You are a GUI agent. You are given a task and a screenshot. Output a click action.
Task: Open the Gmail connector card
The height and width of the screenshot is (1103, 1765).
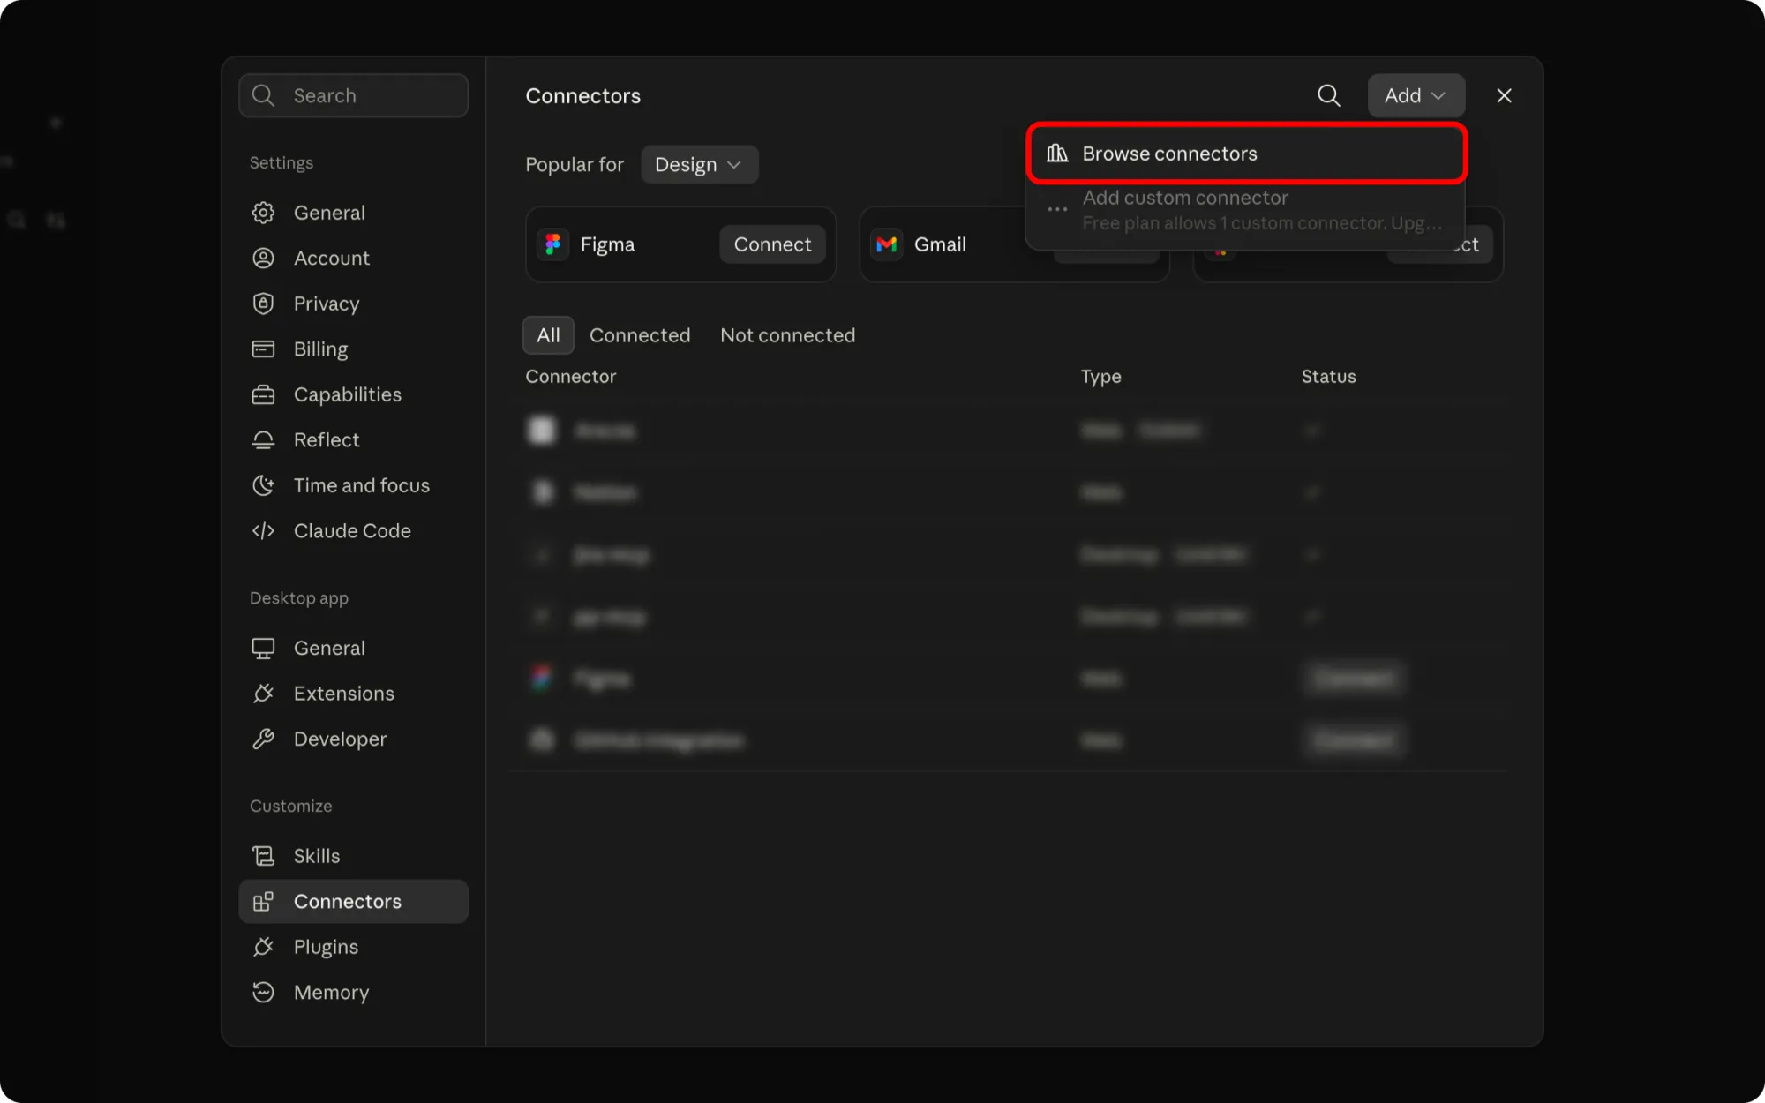(x=941, y=244)
